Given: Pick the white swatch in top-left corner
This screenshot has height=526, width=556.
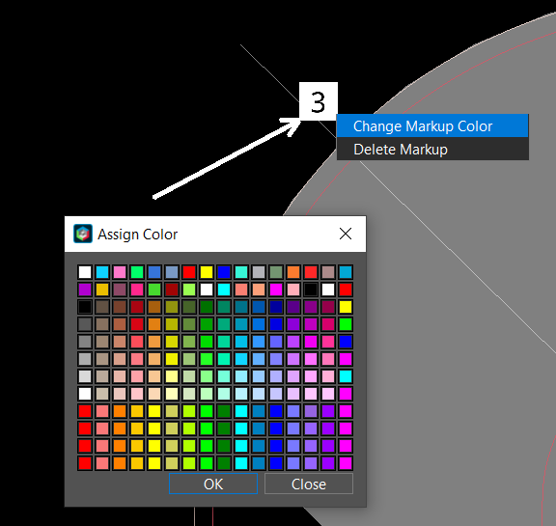Looking at the screenshot, I should (85, 272).
